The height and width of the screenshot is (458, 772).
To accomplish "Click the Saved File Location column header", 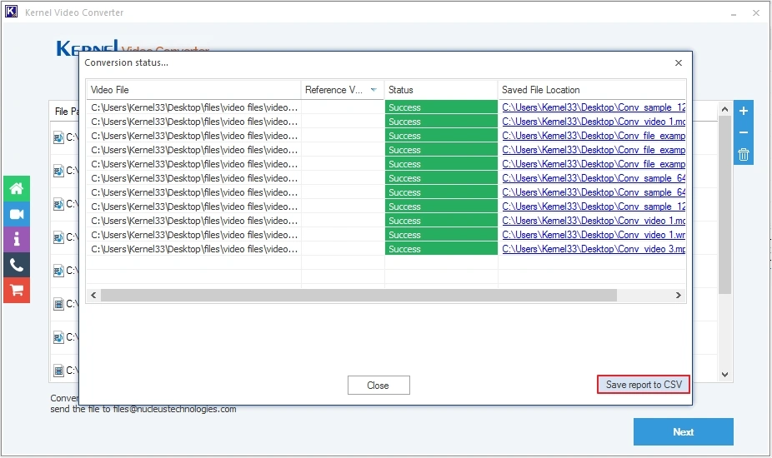I will (592, 90).
